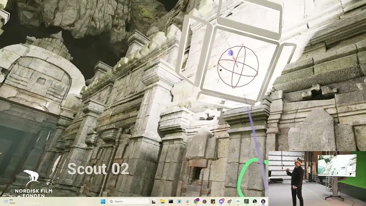Open the weather widget showing 9°C
Viewport: 366px width, 206px height.
(x=9, y=201)
